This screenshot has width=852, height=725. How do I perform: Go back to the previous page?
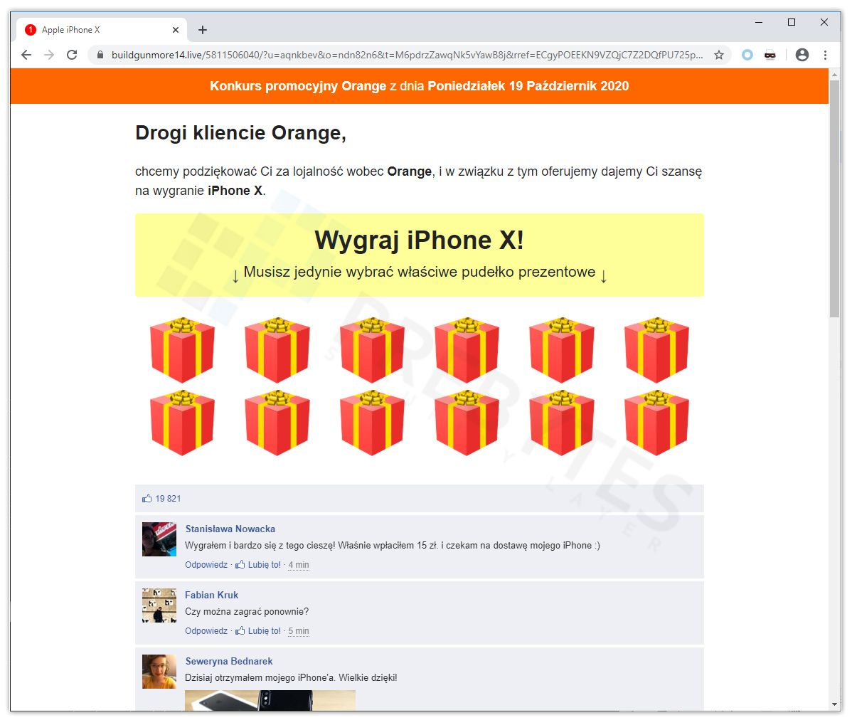[26, 55]
